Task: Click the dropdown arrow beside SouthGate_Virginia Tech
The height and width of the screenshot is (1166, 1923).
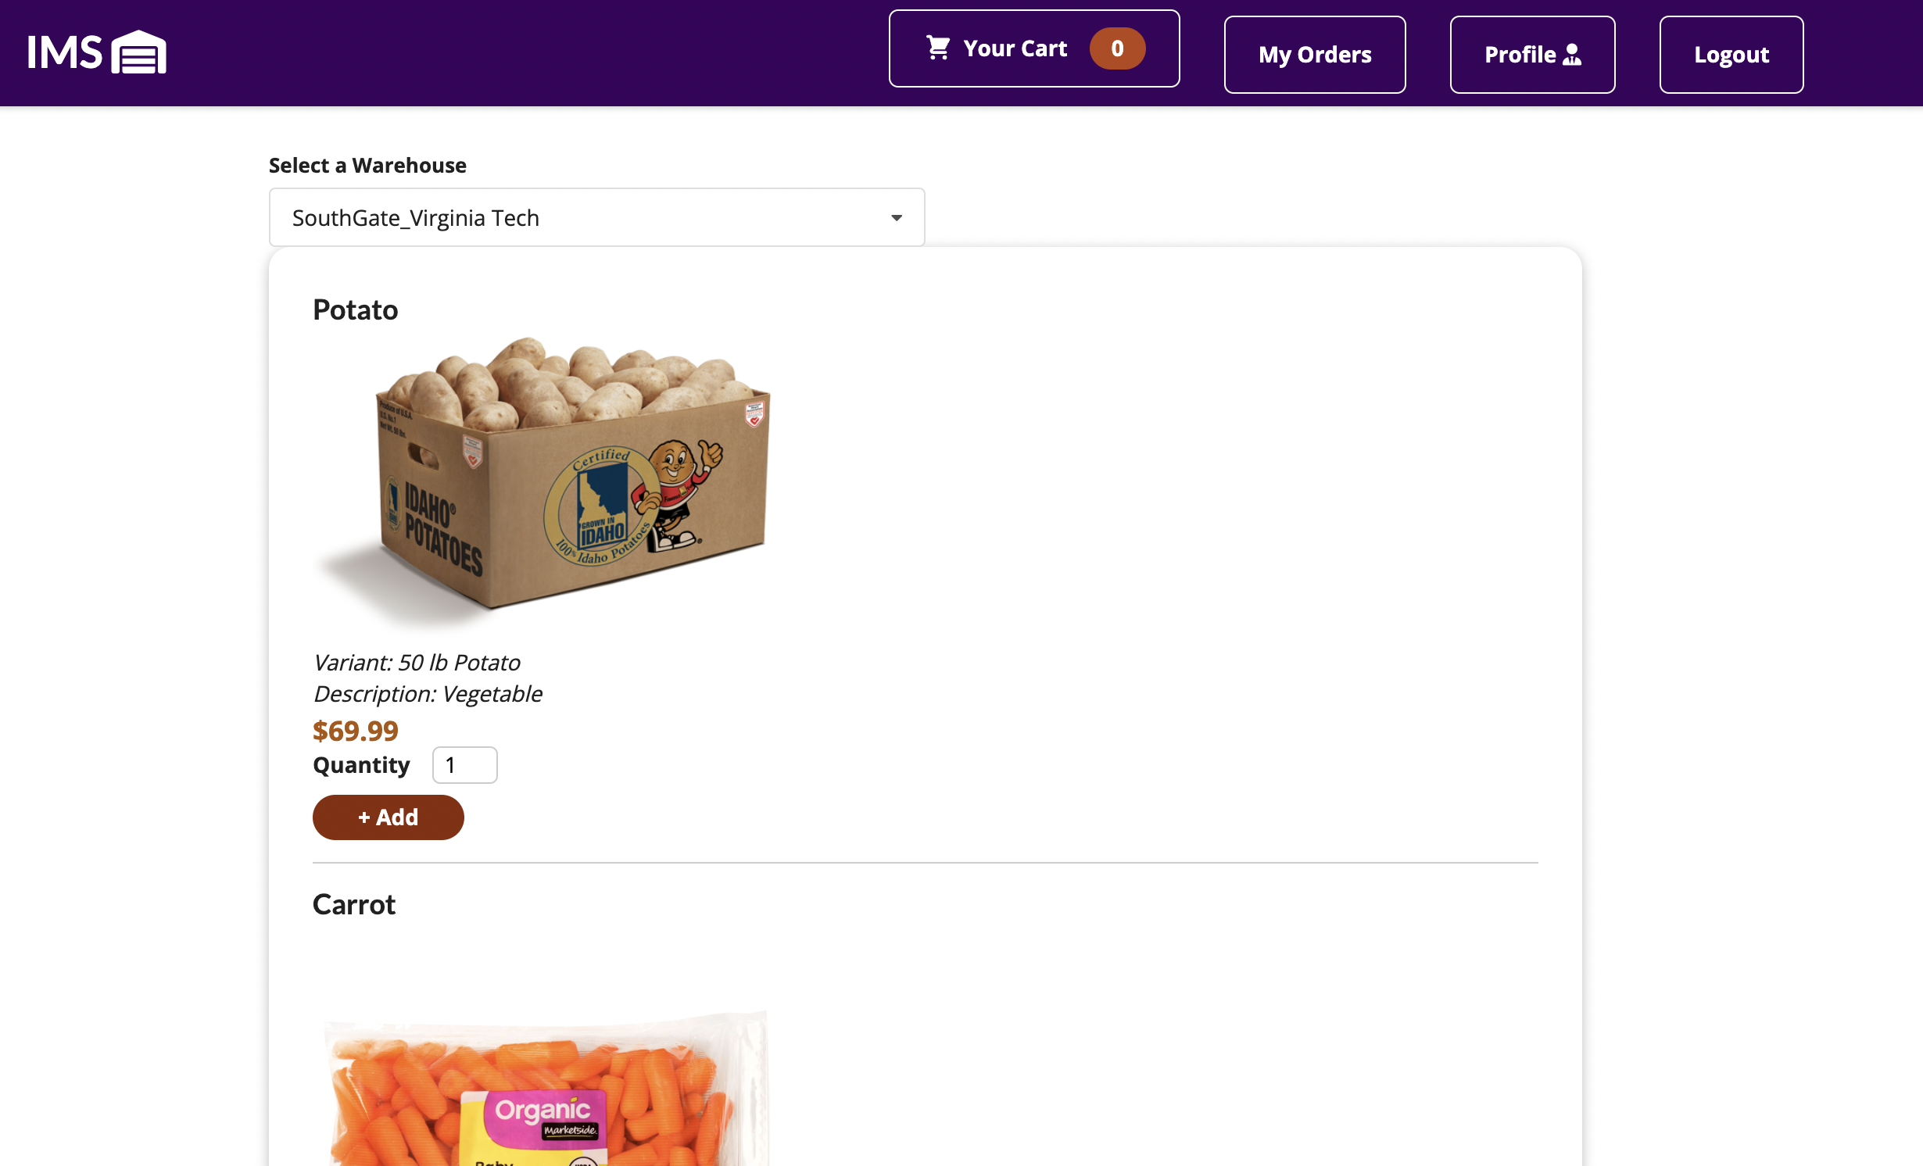Action: [x=897, y=218]
